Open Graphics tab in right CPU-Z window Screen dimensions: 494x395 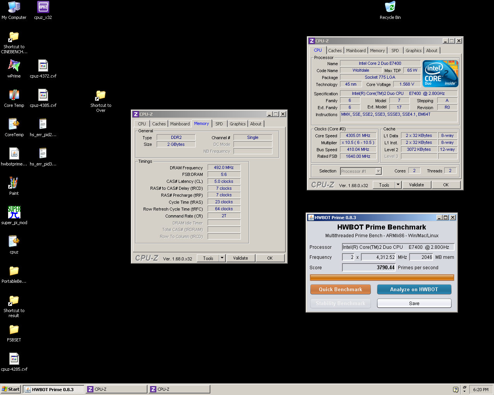pyautogui.click(x=413, y=51)
